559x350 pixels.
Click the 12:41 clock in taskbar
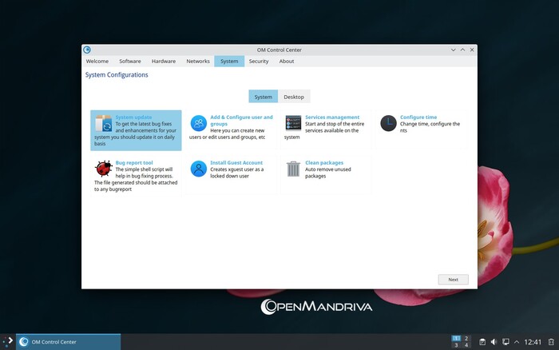(x=533, y=342)
